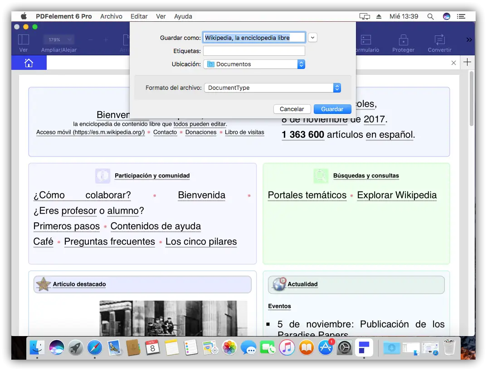Open iBooks from the dock
Viewport: 487px width, 371px height.
(306, 347)
